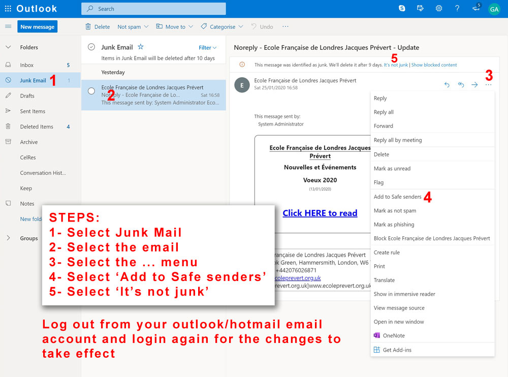Choose Print in the menu
The width and height of the screenshot is (508, 377).
432,266
